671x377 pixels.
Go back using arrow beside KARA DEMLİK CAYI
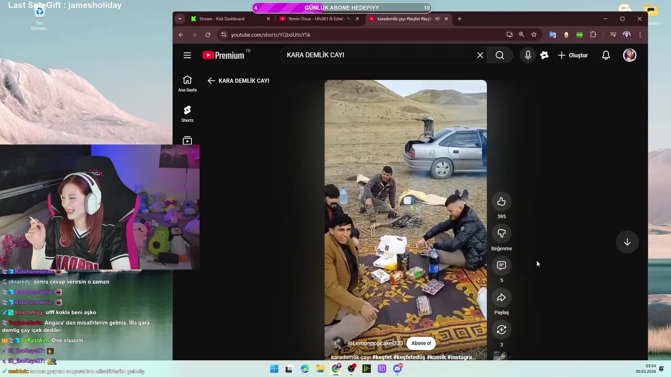click(211, 81)
